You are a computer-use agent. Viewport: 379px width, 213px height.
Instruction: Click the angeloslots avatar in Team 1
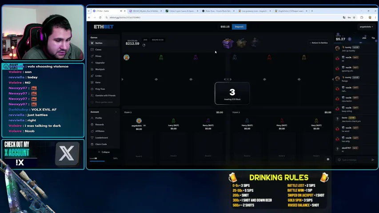pos(139,121)
